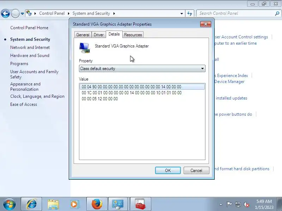Open Device Manager link in background

(x=229, y=82)
